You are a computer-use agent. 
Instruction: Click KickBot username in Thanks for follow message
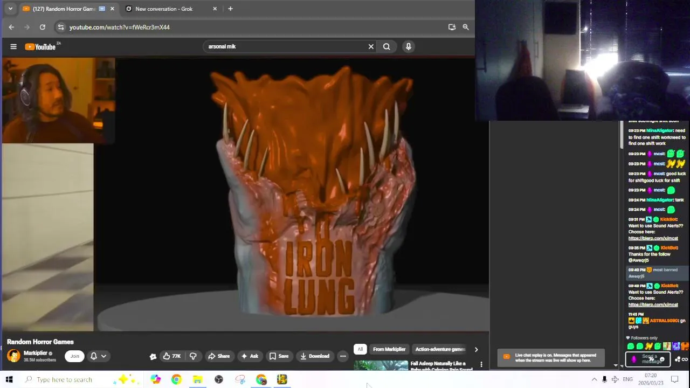pyautogui.click(x=668, y=248)
